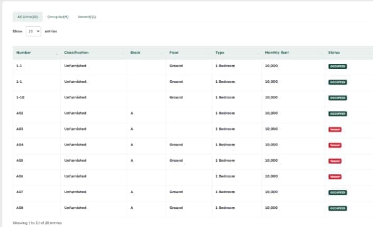Click Unfurnished in the A05 row
Viewport: 373px width, 227px height.
[75, 161]
